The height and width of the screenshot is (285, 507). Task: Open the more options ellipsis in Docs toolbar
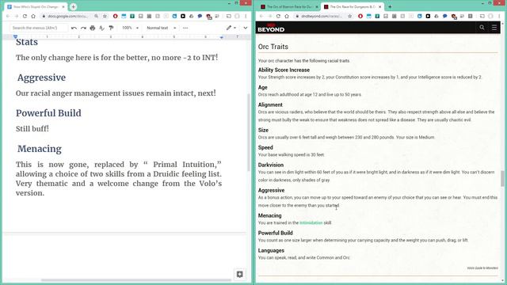[x=185, y=28]
